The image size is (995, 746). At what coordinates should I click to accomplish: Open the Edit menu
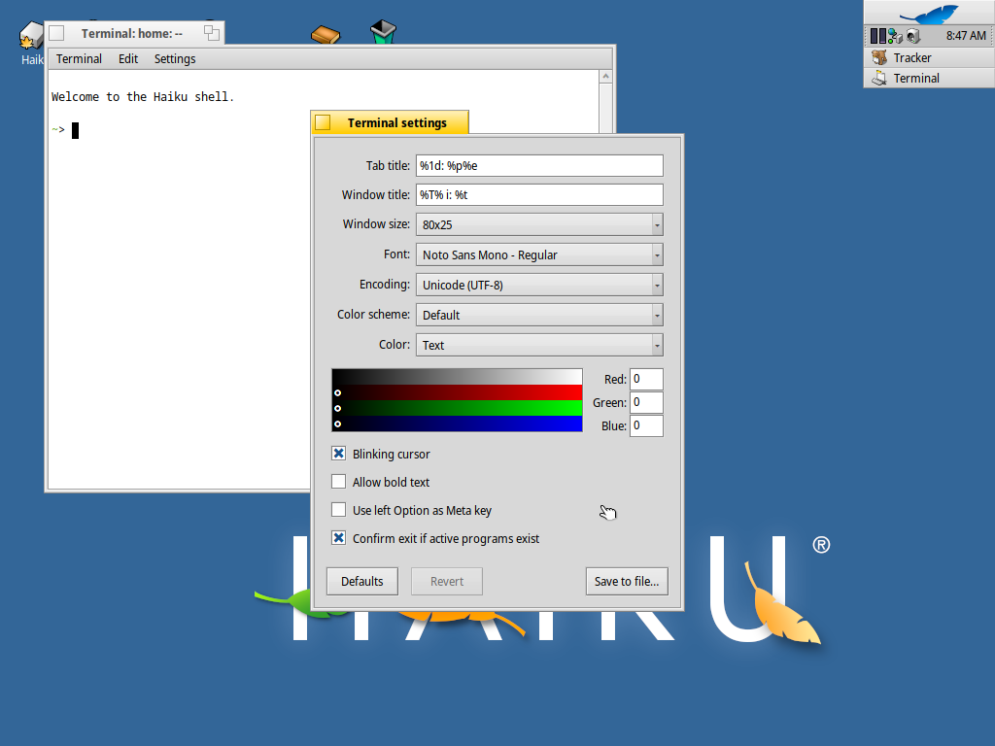tap(128, 59)
